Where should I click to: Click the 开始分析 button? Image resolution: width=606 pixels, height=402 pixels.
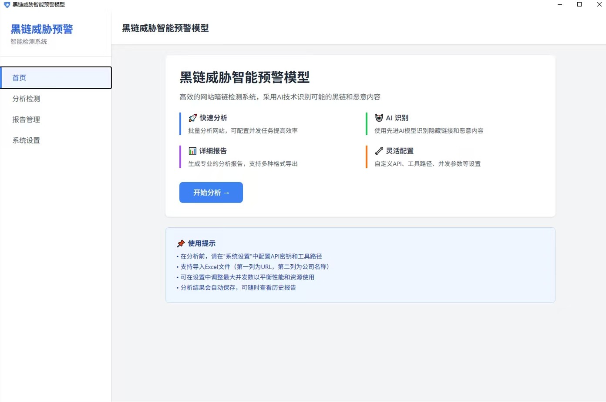point(211,193)
